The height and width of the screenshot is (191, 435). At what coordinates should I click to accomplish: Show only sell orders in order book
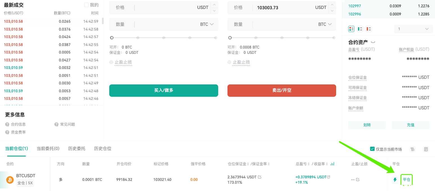click(x=369, y=29)
